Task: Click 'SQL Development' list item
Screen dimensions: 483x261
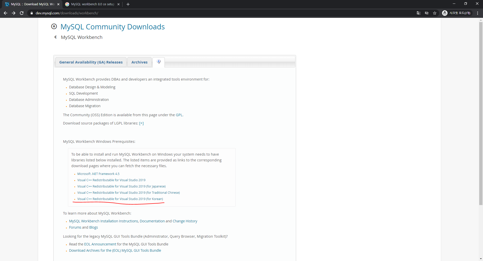Action: 84,93
